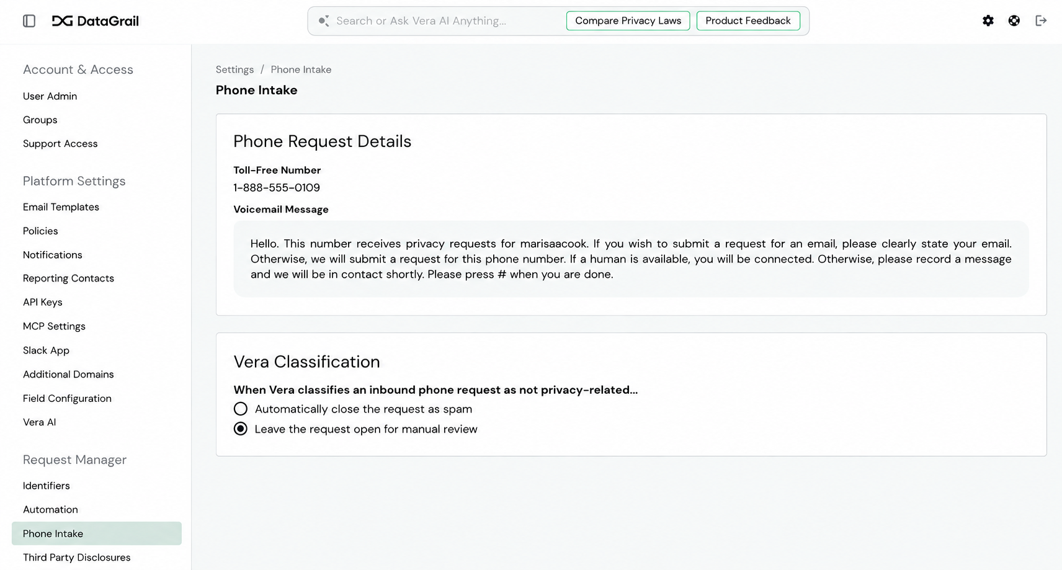Select automatically close the request as spam
The height and width of the screenshot is (570, 1062).
pos(241,409)
